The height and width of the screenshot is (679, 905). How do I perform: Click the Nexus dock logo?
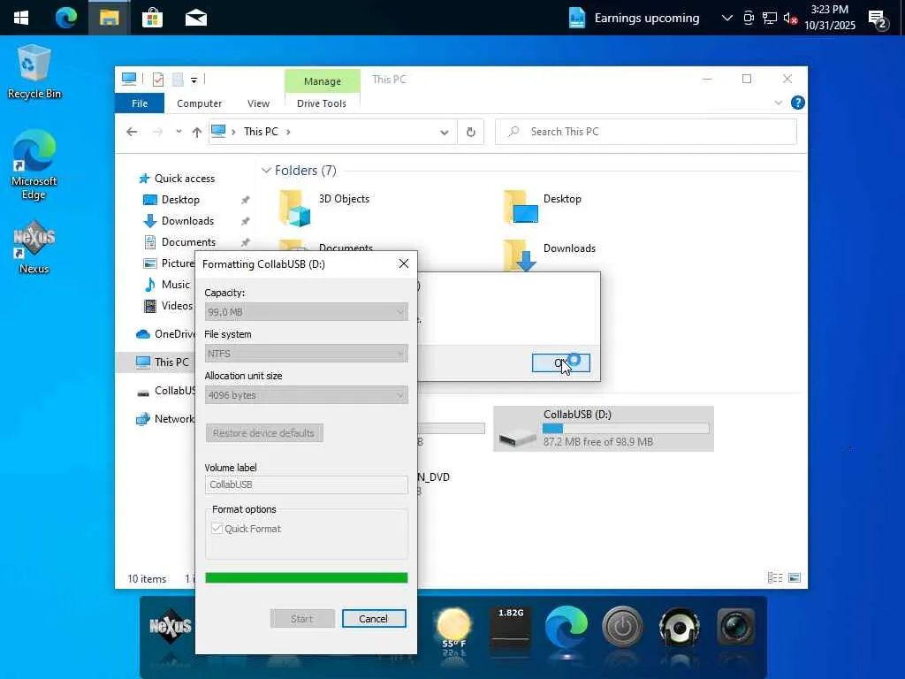pyautogui.click(x=171, y=625)
